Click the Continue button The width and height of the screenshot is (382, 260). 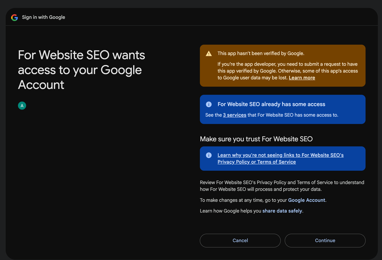(325, 240)
